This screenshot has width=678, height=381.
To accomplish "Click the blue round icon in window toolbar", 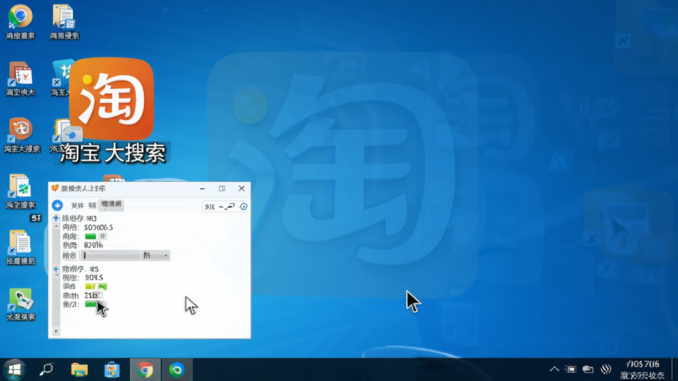I will pyautogui.click(x=244, y=206).
